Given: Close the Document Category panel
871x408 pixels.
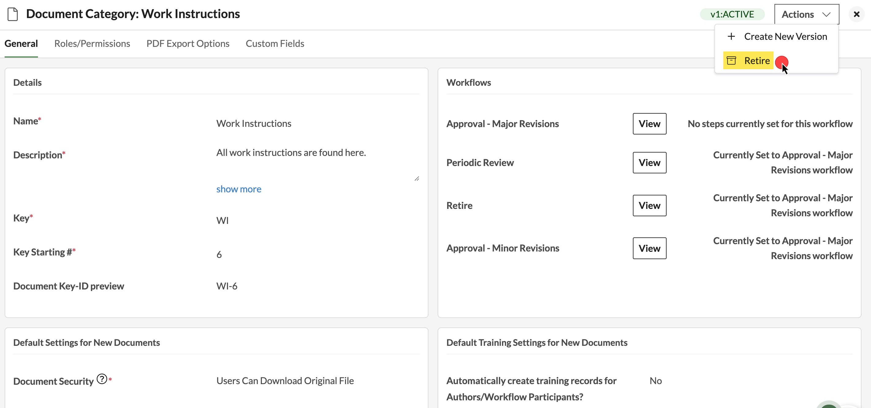Looking at the screenshot, I should [857, 14].
